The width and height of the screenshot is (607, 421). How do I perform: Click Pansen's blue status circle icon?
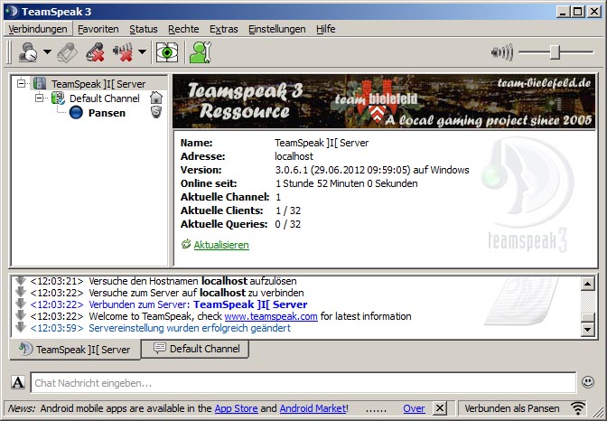pos(76,113)
